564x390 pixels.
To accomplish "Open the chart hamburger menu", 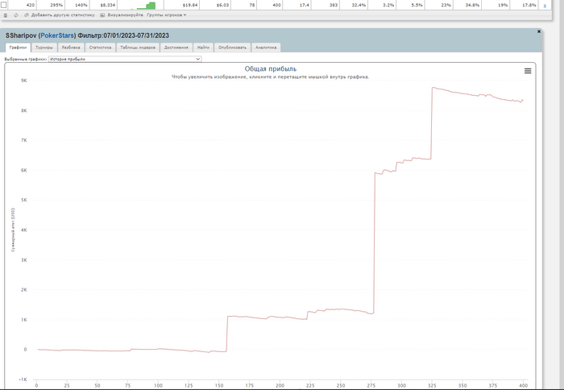I will pyautogui.click(x=528, y=71).
